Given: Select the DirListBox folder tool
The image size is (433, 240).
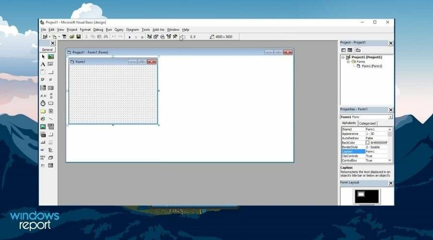Looking at the screenshot, I should point(43,111).
